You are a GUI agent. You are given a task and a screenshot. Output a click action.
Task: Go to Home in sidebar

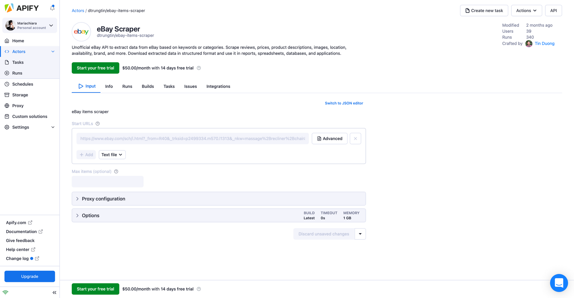tap(30, 41)
